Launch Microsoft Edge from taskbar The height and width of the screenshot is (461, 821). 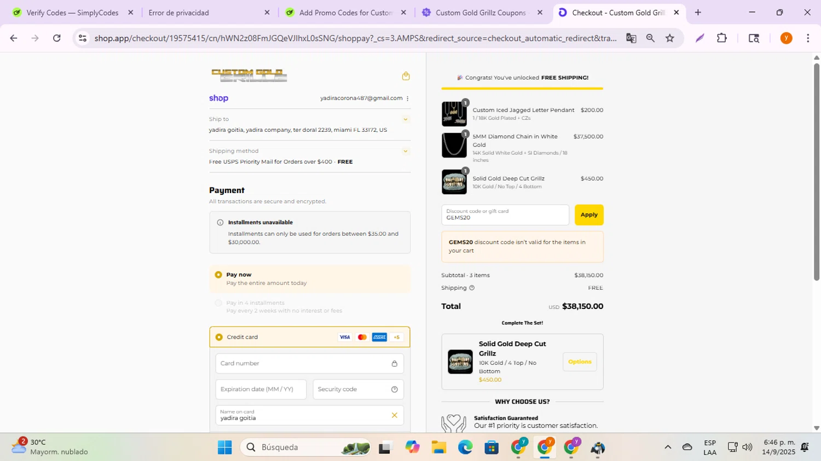point(465,448)
